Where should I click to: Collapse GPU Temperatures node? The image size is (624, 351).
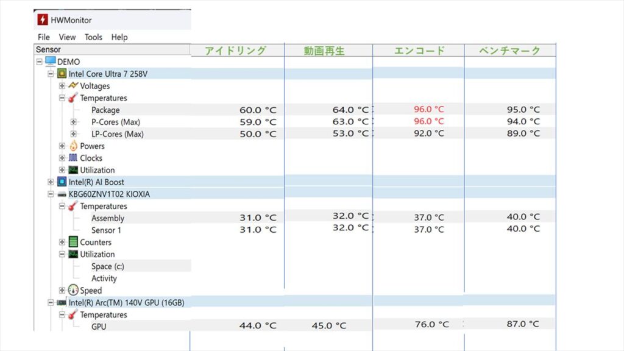click(x=62, y=314)
